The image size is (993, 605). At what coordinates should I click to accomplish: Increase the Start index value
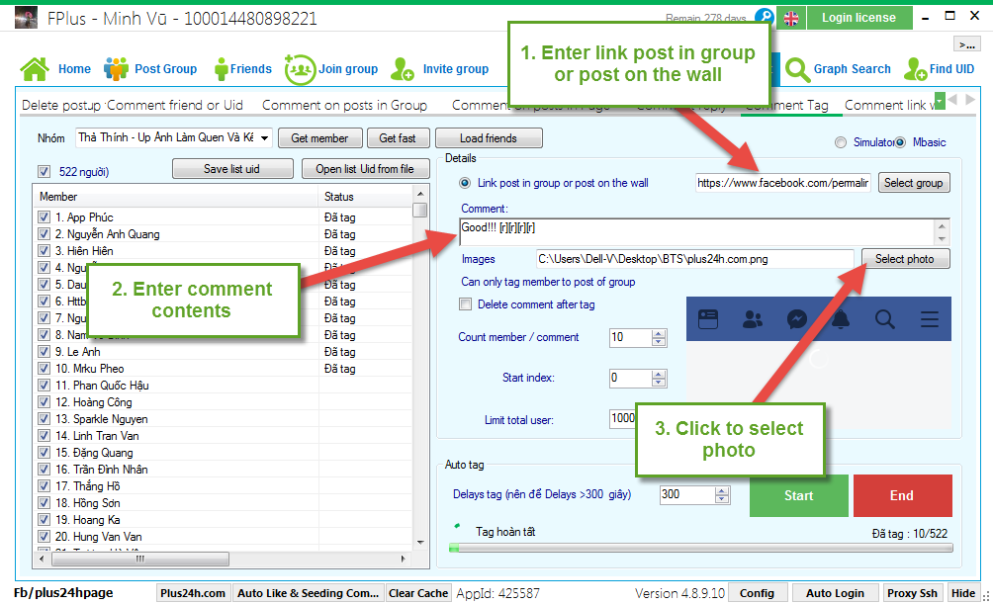click(659, 374)
